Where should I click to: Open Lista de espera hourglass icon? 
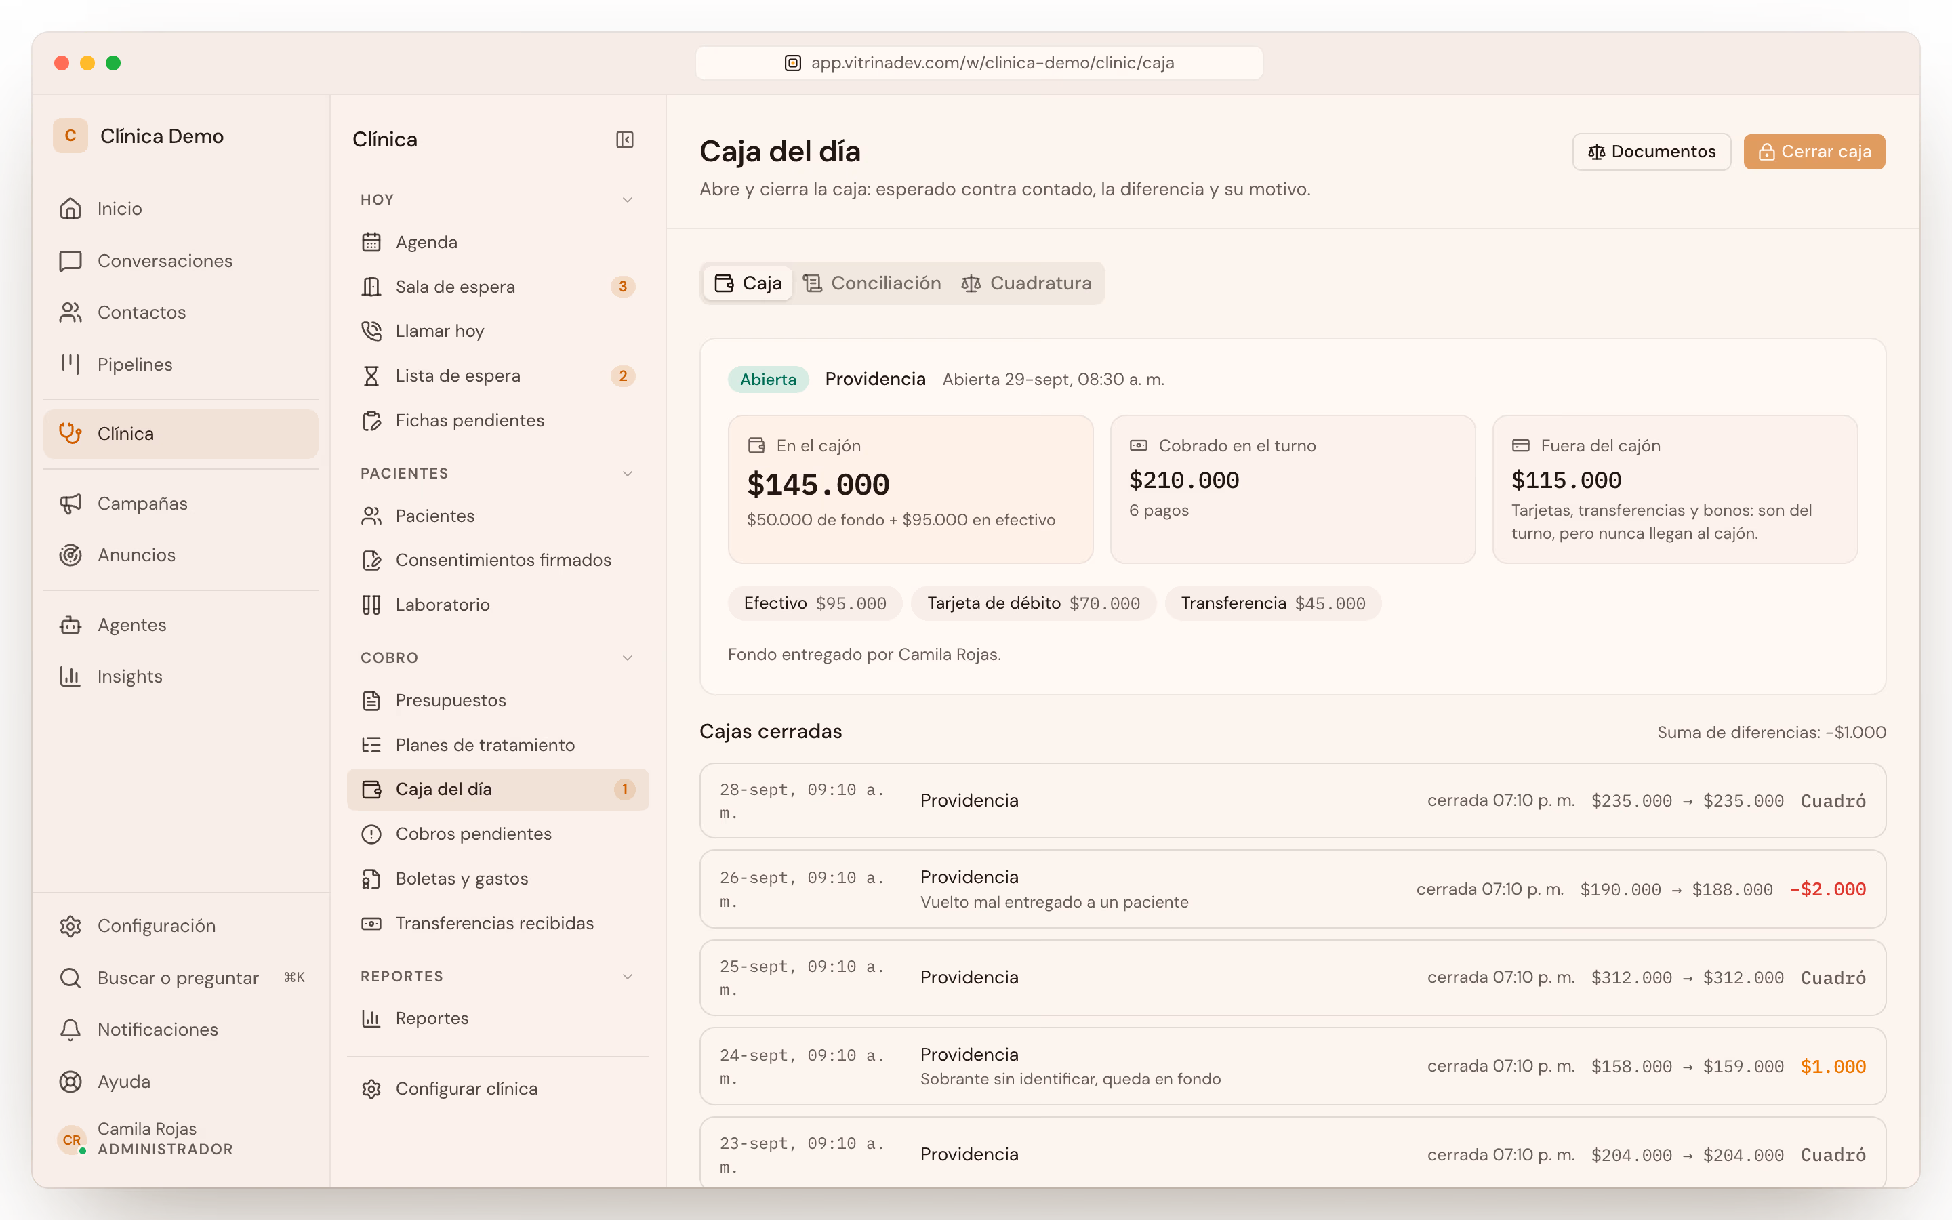pyautogui.click(x=371, y=376)
